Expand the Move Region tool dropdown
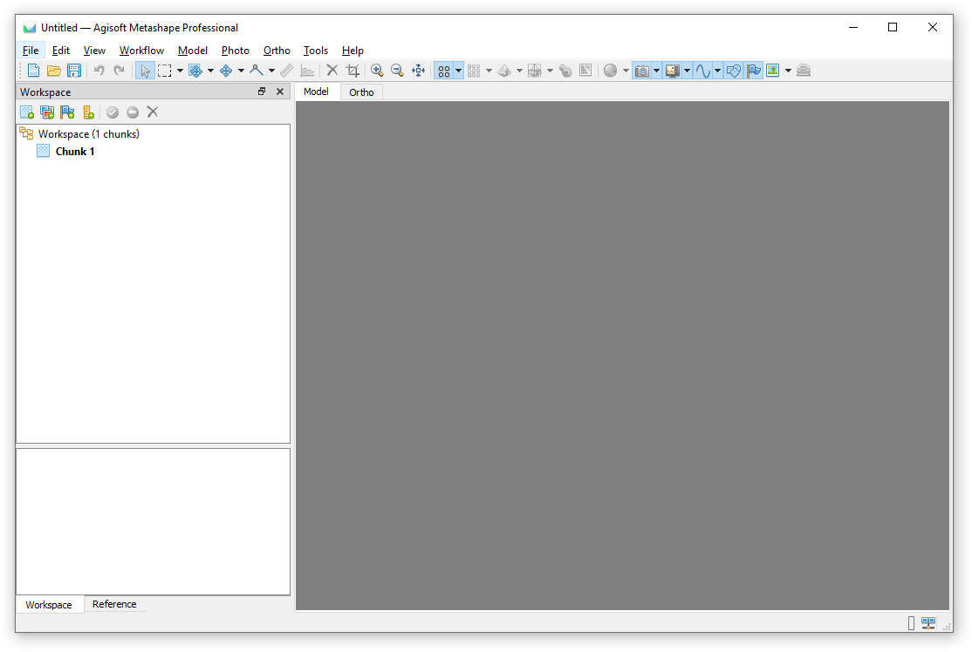The height and width of the screenshot is (652, 972). pyautogui.click(x=210, y=71)
